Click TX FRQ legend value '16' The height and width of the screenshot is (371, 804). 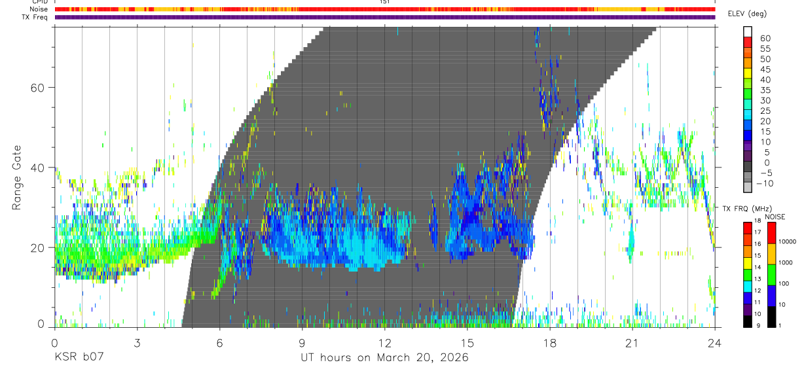758,244
